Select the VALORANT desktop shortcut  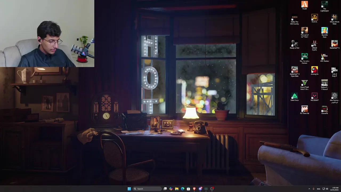click(x=314, y=97)
